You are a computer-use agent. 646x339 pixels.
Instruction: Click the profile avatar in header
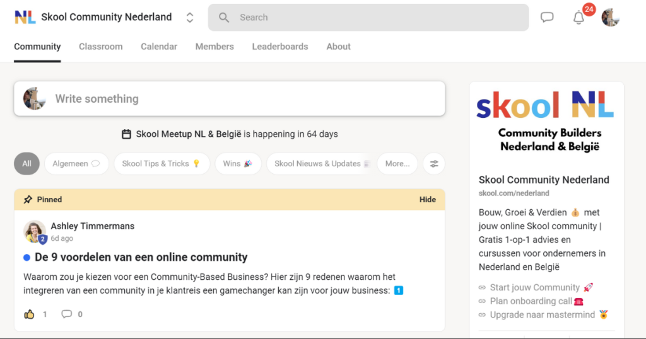pos(611,17)
